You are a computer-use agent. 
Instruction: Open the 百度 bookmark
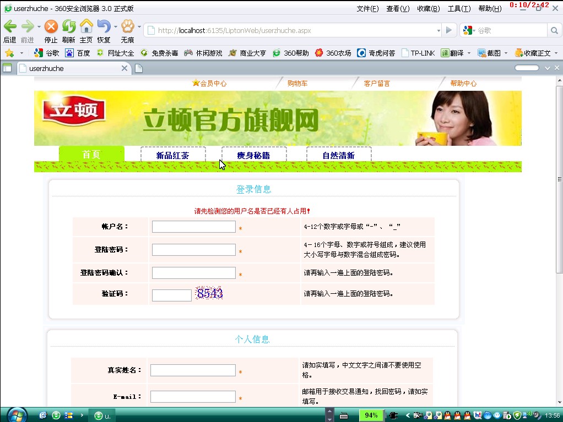[78, 53]
